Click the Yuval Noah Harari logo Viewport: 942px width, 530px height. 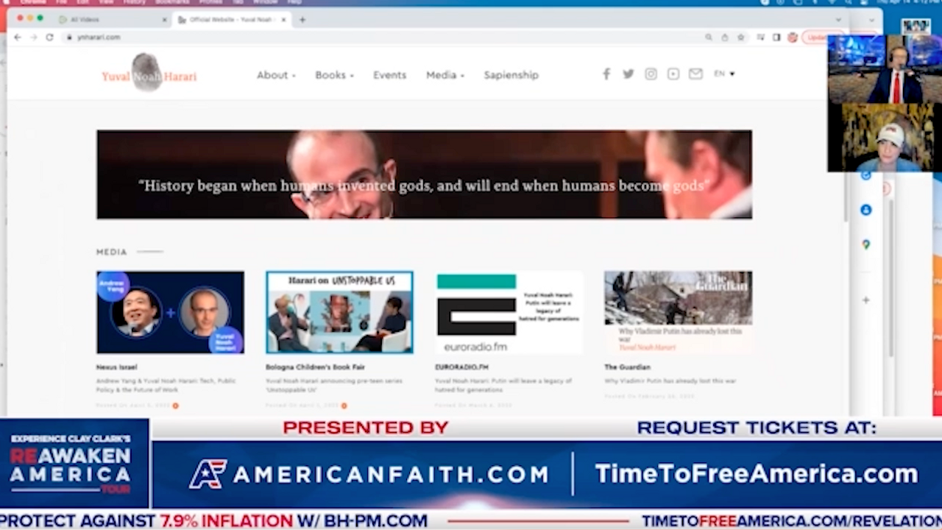(x=149, y=74)
